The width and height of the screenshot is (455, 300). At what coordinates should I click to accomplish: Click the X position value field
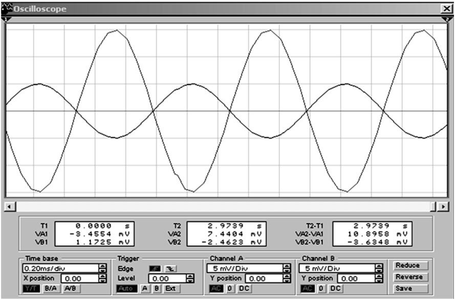[80, 278]
